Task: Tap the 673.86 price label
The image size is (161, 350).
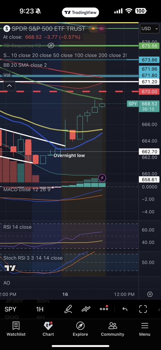Action: (x=149, y=60)
